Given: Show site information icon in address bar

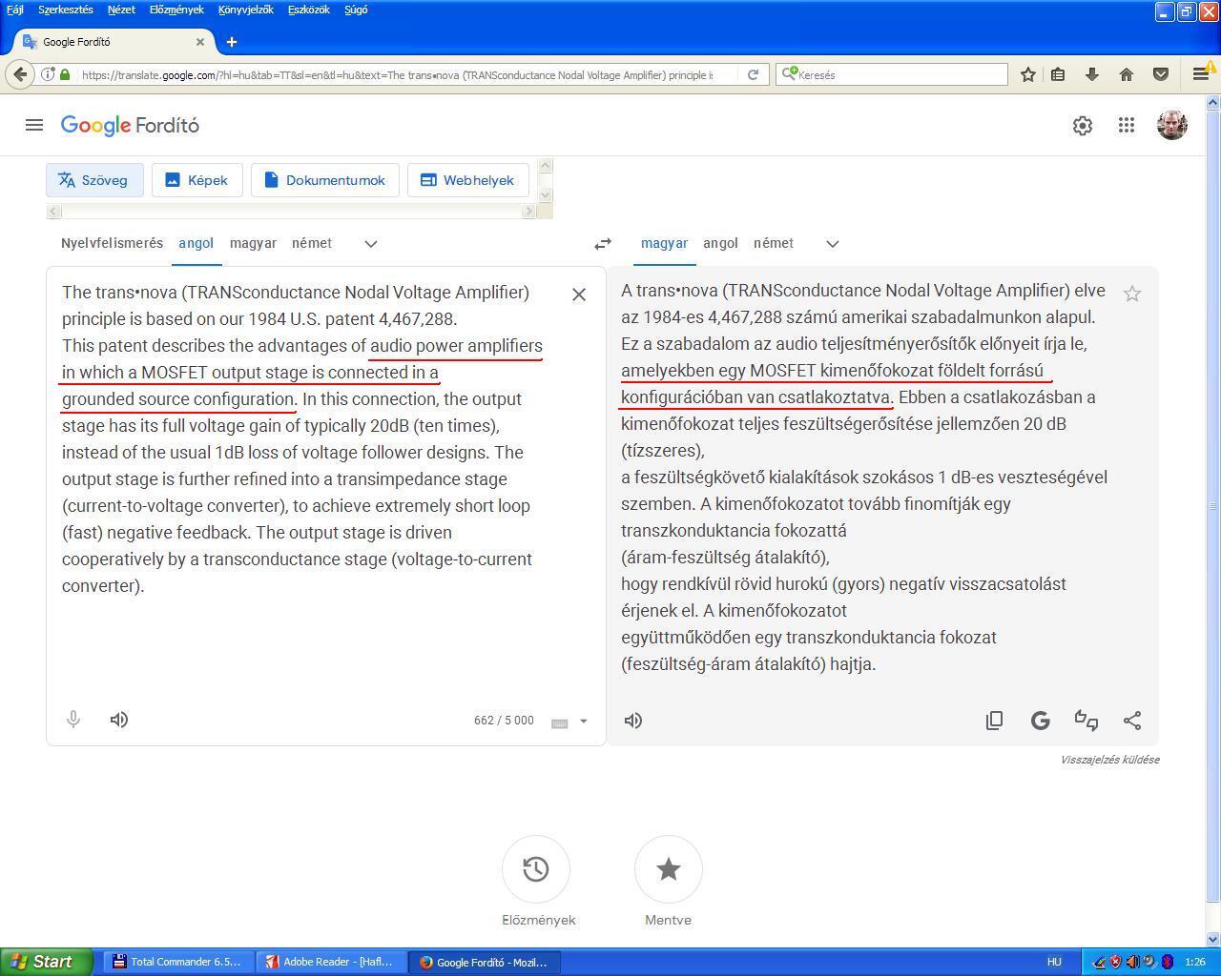Looking at the screenshot, I should tap(49, 74).
